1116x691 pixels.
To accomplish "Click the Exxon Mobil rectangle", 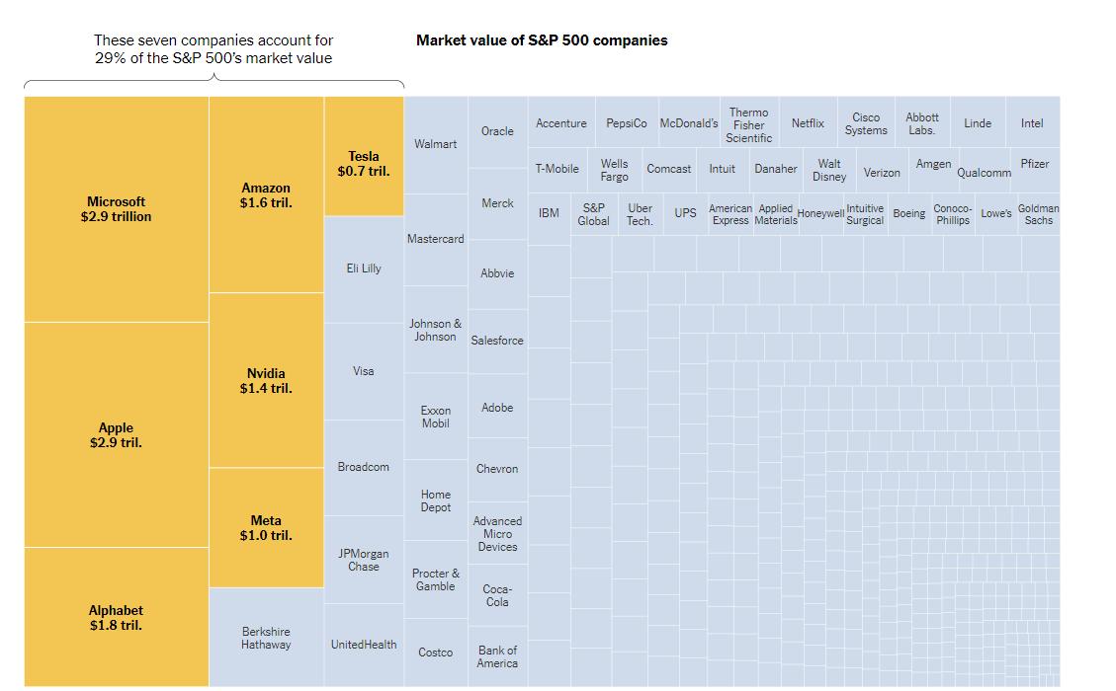I will tap(436, 417).
